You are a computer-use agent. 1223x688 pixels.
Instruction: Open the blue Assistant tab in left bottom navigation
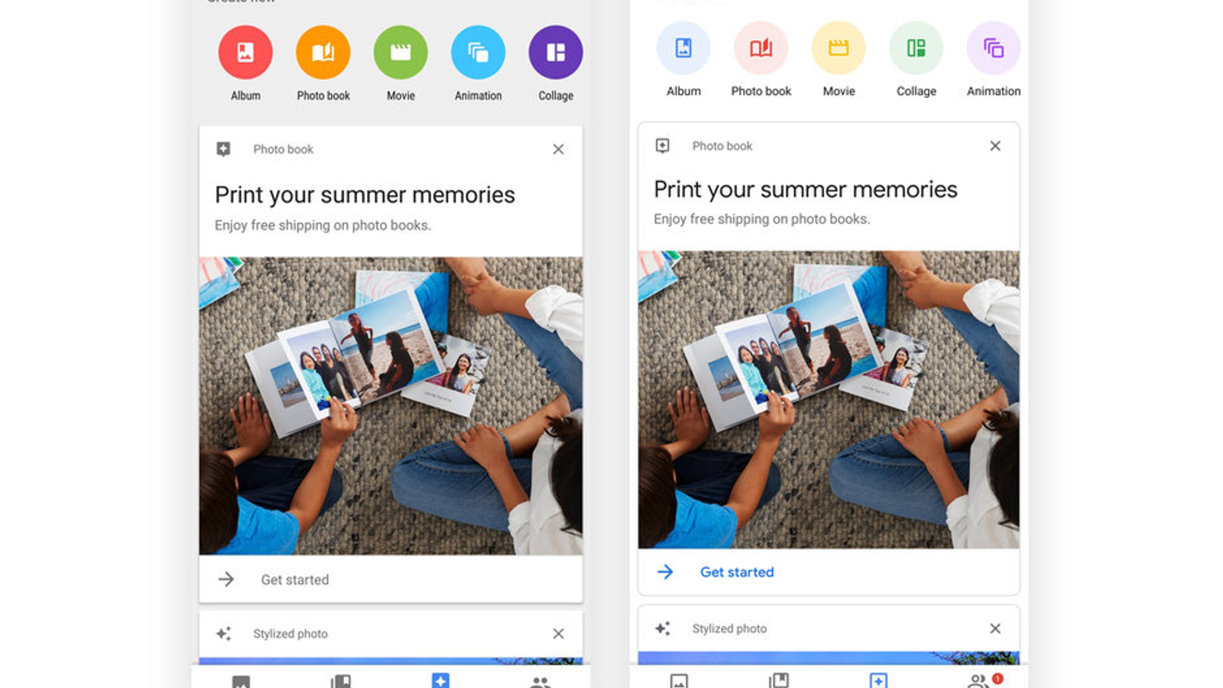point(440,680)
